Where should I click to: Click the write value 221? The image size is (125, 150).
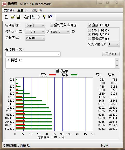[x=102, y=80]
